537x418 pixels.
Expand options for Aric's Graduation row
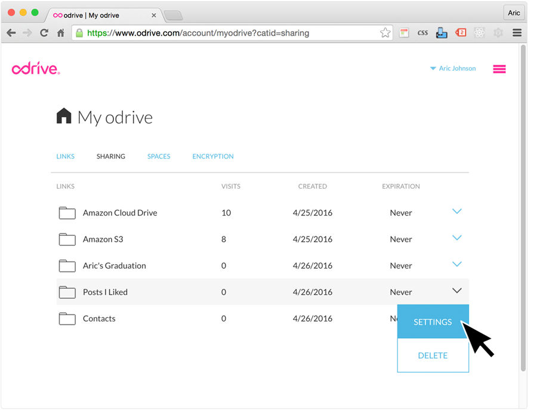click(x=456, y=264)
